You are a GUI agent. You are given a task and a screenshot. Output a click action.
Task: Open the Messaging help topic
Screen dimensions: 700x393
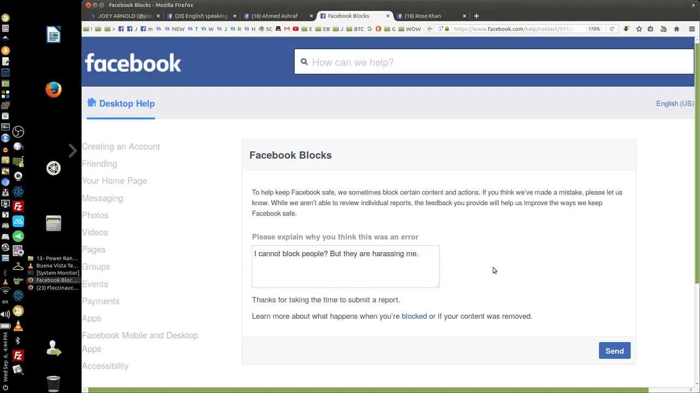pos(102,198)
